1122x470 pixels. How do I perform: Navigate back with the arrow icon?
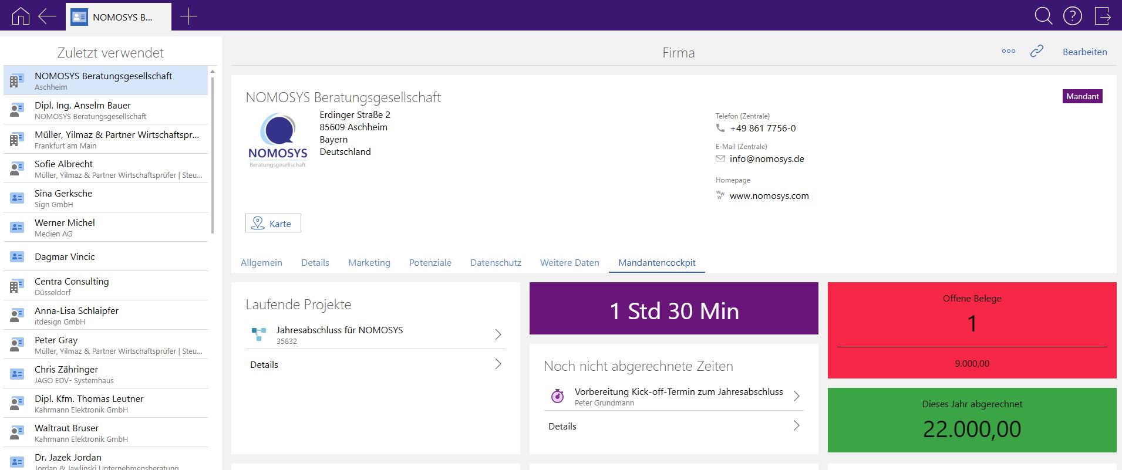pyautogui.click(x=48, y=16)
